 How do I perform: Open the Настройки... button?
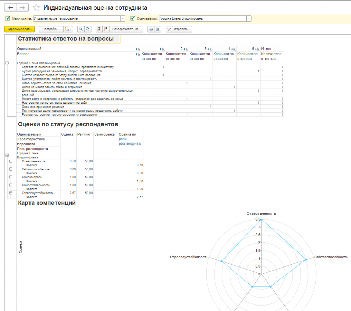point(51,29)
